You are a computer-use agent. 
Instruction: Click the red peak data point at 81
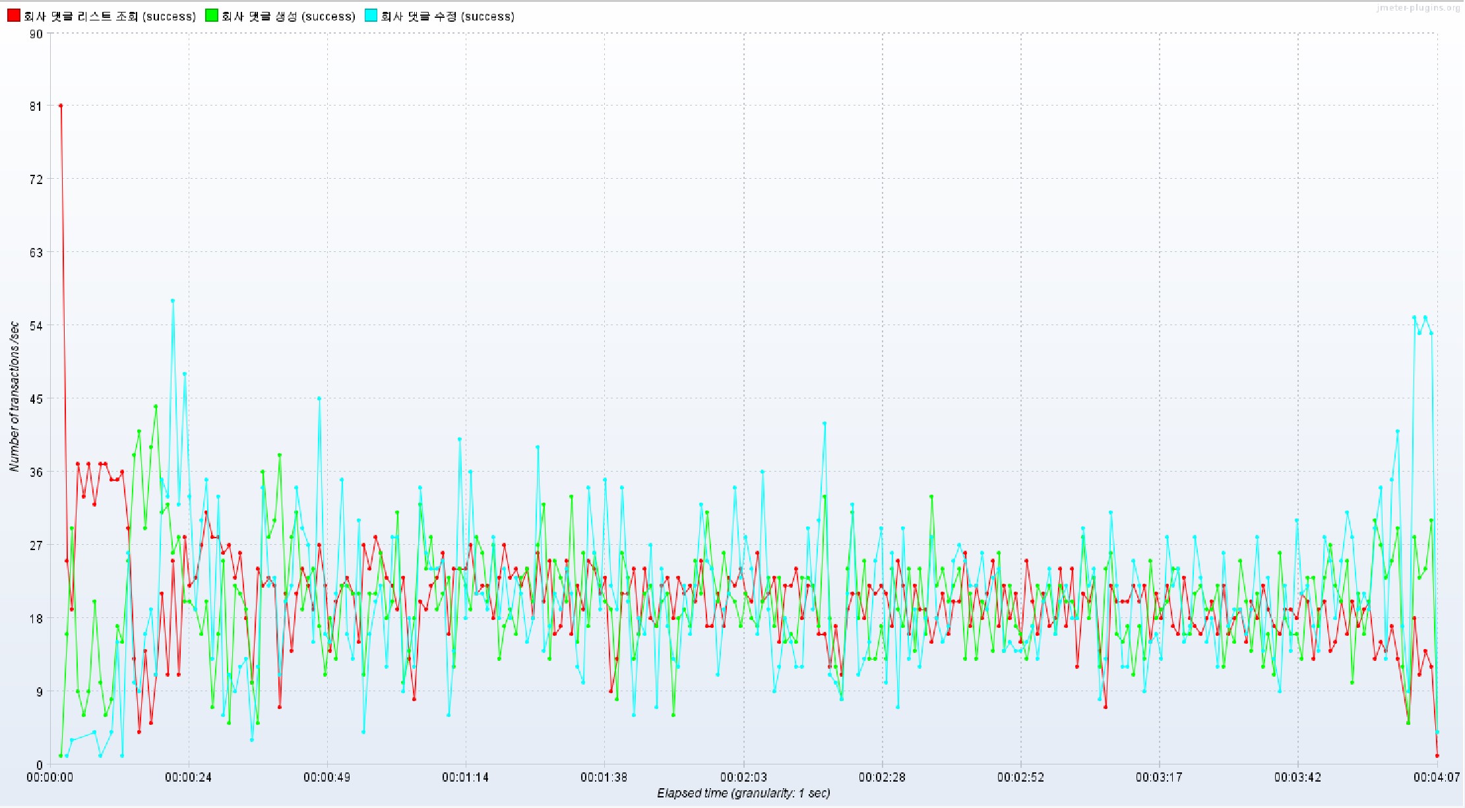pyautogui.click(x=61, y=106)
